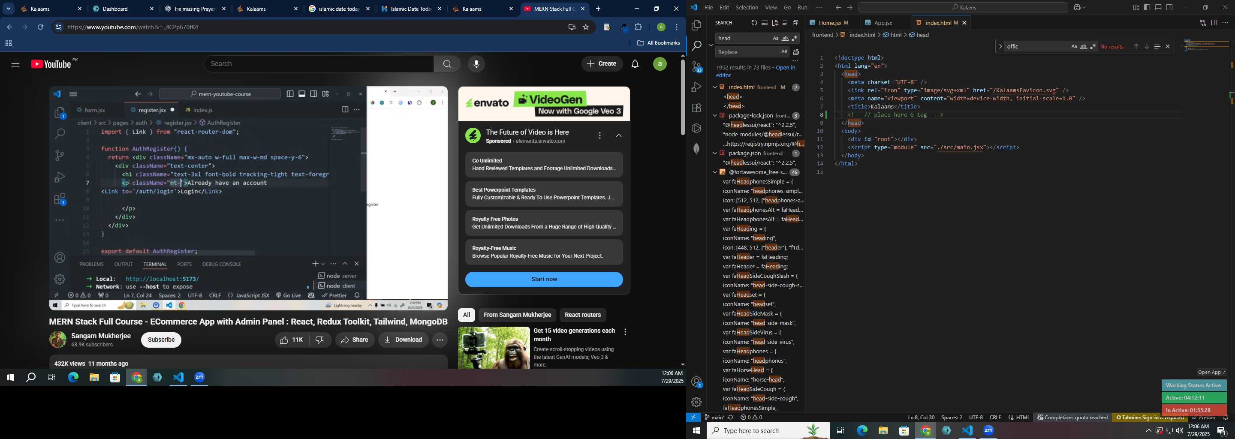Toggle Match Whole Word in find widget

pos(1084,46)
